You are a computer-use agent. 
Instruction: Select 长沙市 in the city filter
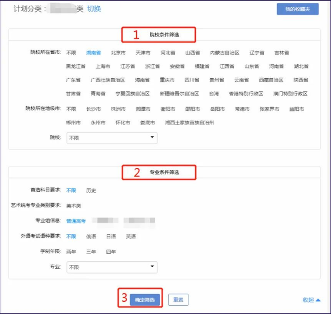click(93, 109)
